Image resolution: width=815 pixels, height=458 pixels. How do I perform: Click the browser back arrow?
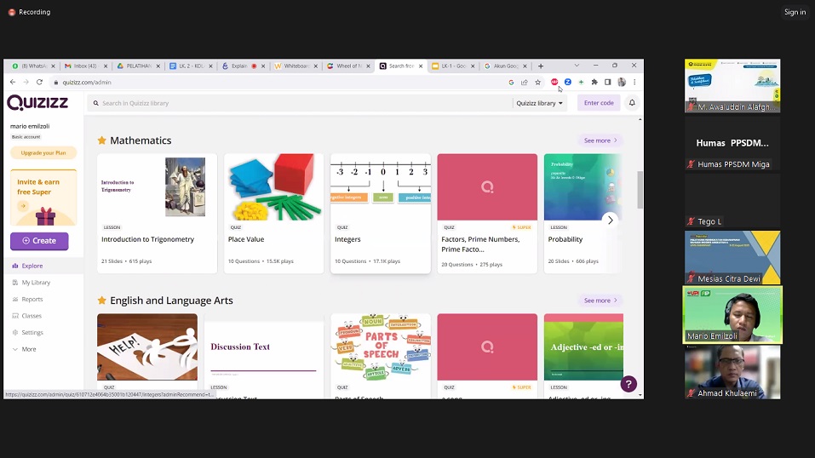(13, 82)
